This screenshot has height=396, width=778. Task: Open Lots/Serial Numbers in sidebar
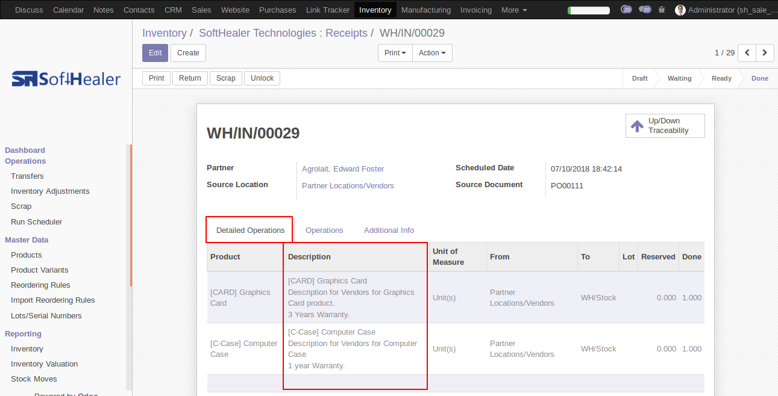(x=46, y=316)
